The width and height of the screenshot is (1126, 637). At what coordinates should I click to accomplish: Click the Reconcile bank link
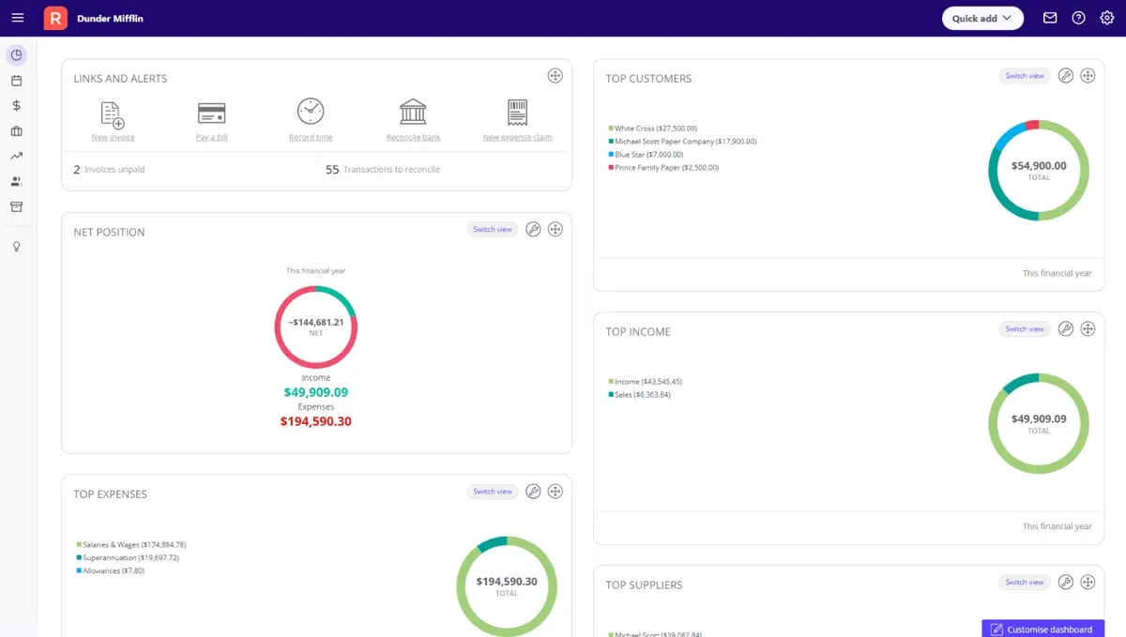click(x=413, y=137)
